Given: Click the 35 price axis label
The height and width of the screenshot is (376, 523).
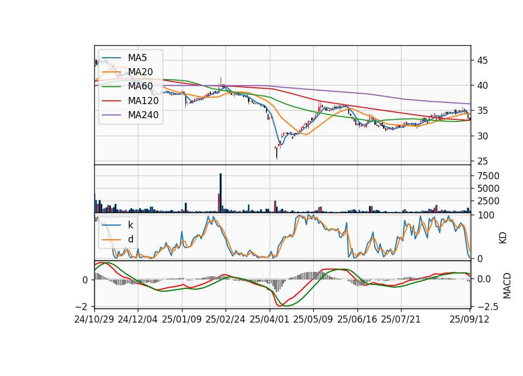Looking at the screenshot, I should [x=482, y=111].
